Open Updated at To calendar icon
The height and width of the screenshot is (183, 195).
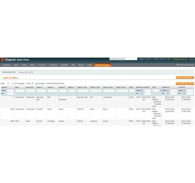point(168,93)
